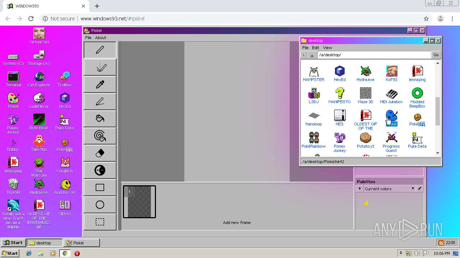Open Edit menu in desktop explorer window
The image size is (460, 258).
[x=316, y=48]
